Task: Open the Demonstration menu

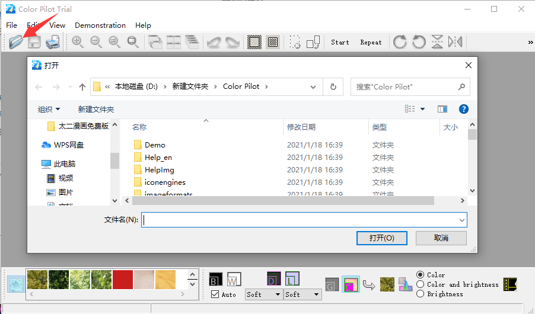Action: click(x=100, y=25)
